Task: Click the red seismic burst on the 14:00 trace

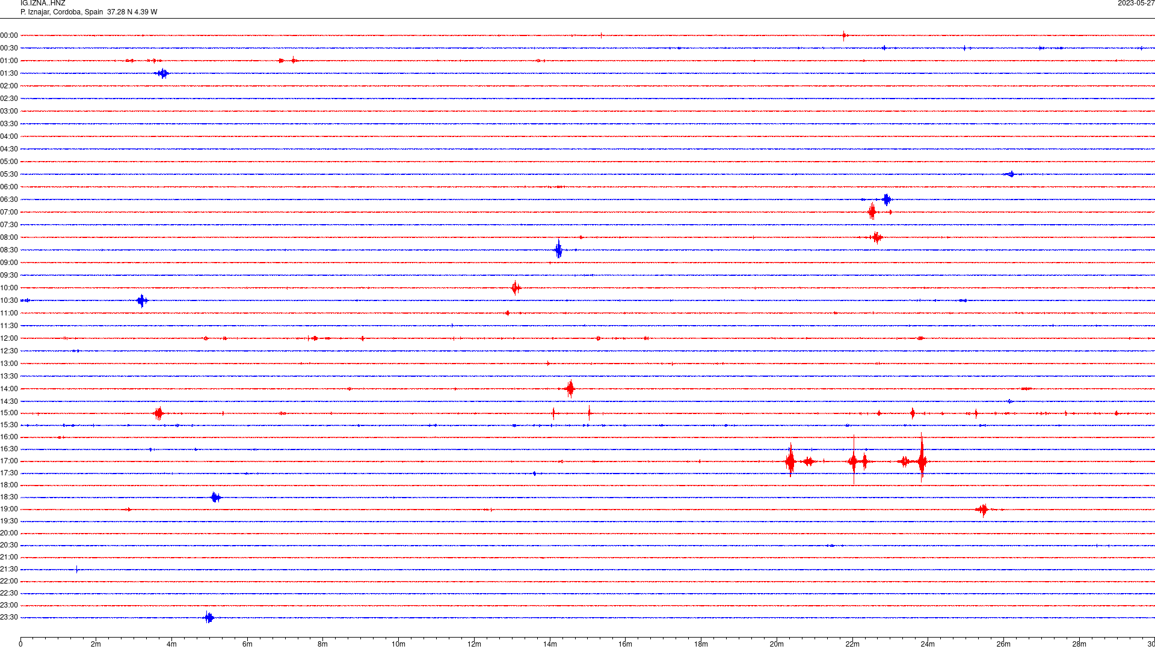Action: point(570,389)
